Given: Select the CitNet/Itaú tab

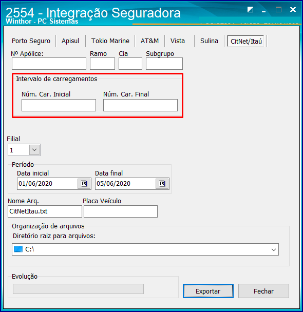Looking at the screenshot, I should pyautogui.click(x=246, y=41).
